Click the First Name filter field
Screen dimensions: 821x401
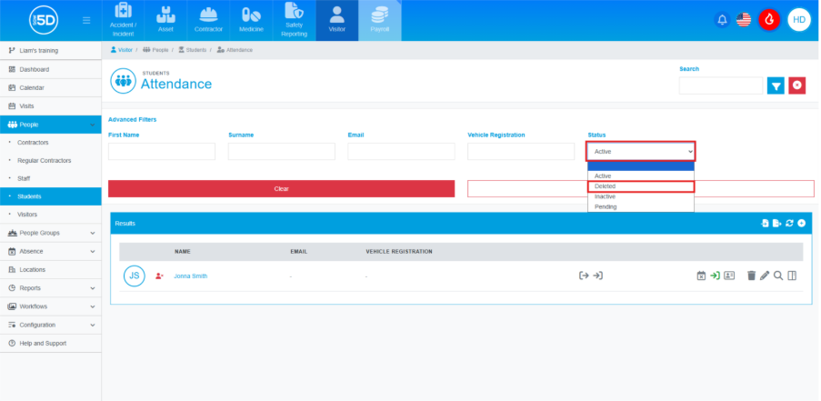[x=162, y=152]
